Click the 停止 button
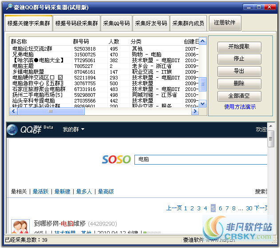Viewport: 280px width, 248px height. click(x=239, y=59)
